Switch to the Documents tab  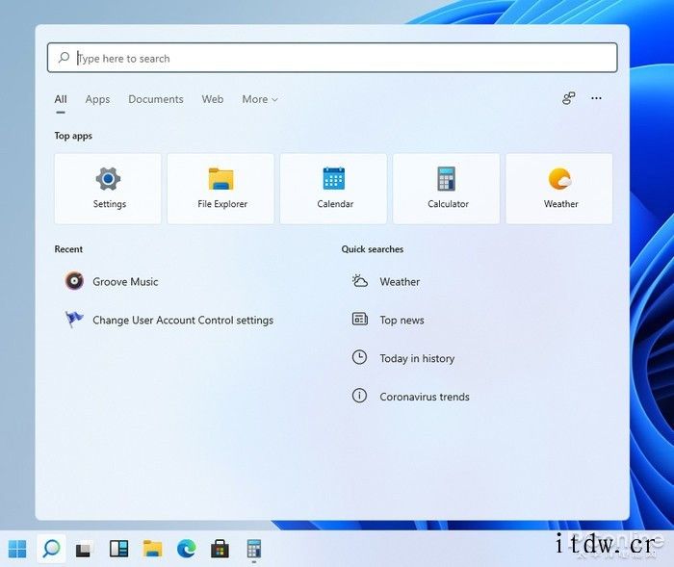pos(156,99)
